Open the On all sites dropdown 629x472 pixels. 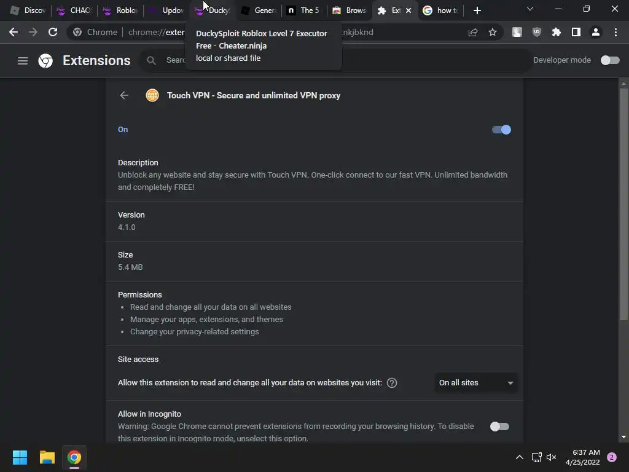476,383
